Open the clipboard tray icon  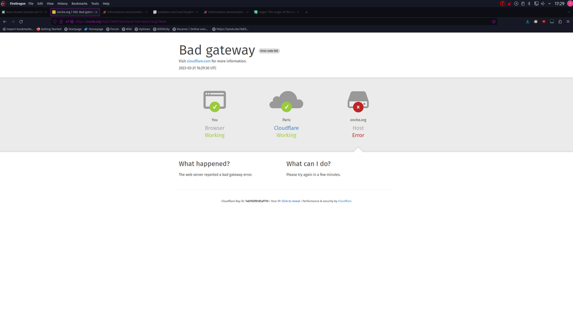click(523, 4)
